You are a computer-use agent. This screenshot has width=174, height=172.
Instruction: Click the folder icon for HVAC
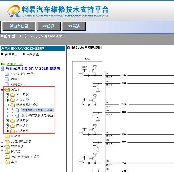(x=7, y=152)
